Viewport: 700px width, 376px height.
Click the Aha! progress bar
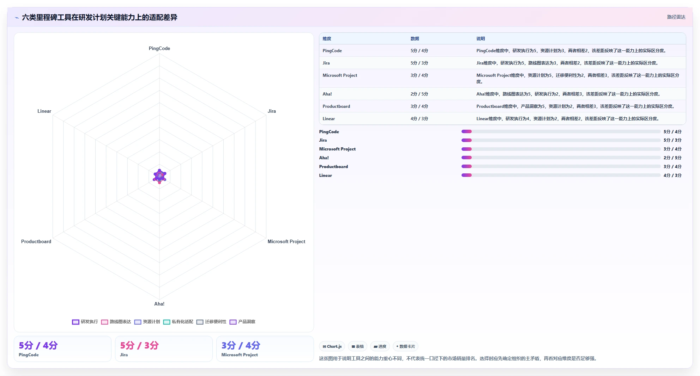click(561, 158)
